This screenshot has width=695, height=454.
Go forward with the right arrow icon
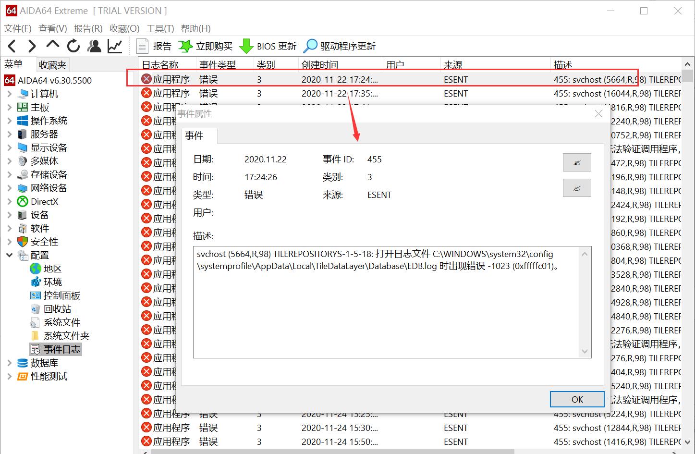pyautogui.click(x=32, y=46)
